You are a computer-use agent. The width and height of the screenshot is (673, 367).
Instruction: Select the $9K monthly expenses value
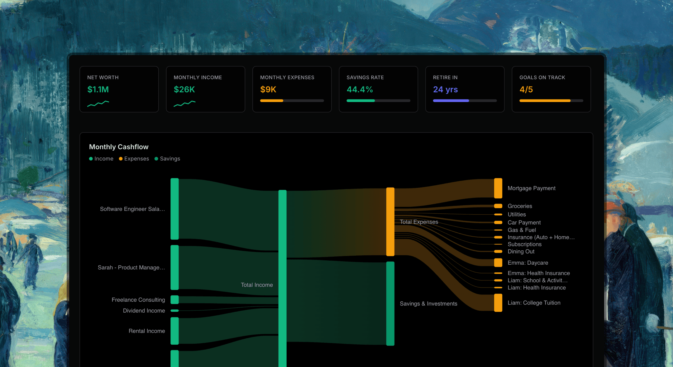coord(268,90)
